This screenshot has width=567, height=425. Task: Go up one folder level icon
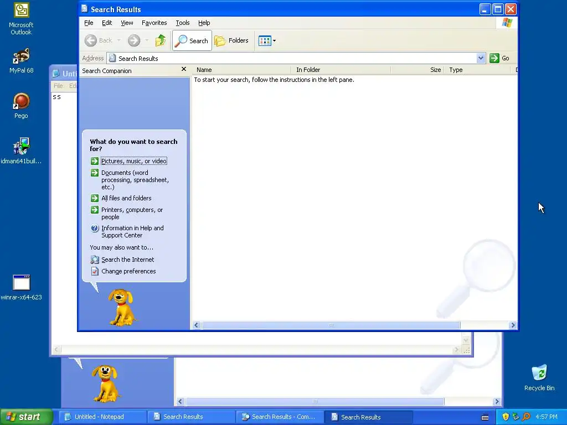point(161,40)
